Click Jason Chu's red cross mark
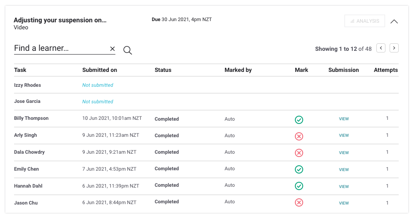 pyautogui.click(x=299, y=202)
